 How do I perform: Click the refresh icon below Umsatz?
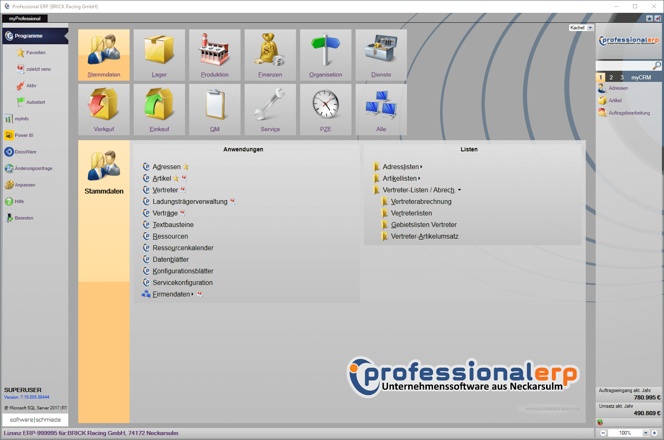[600, 422]
